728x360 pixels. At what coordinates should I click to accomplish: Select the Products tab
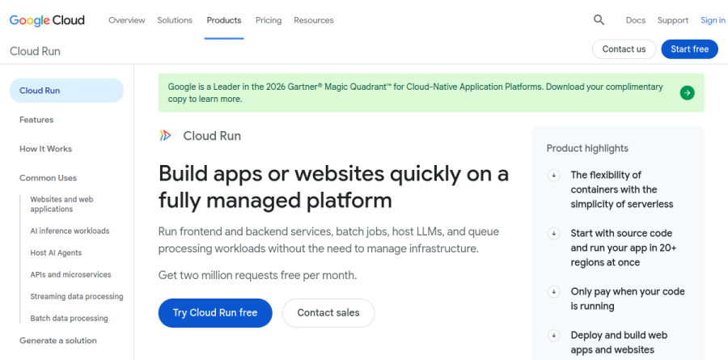pos(224,20)
